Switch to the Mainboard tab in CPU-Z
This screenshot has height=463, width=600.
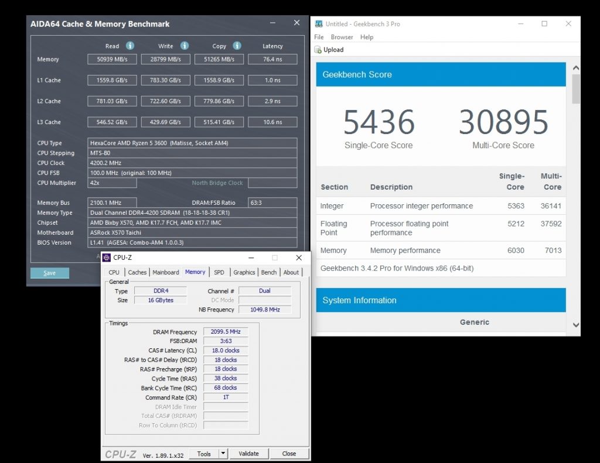tap(166, 272)
